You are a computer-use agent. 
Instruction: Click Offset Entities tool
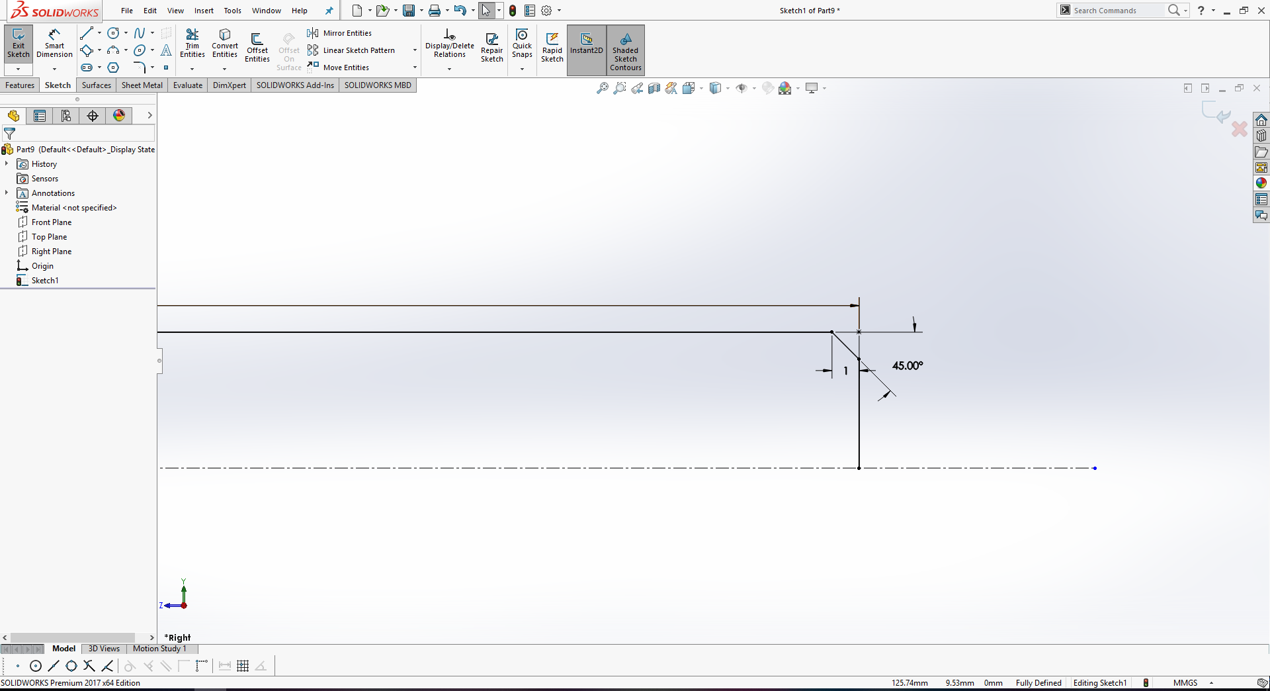(x=257, y=48)
